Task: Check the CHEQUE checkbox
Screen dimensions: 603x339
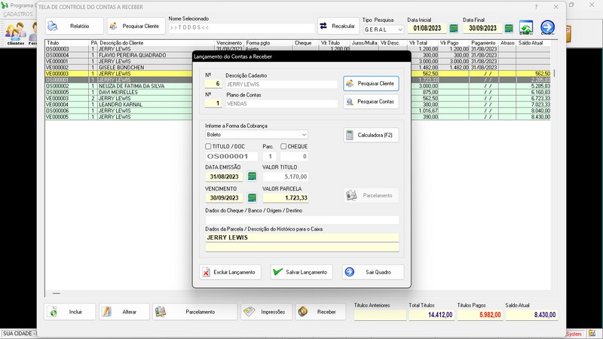Action: pos(283,146)
